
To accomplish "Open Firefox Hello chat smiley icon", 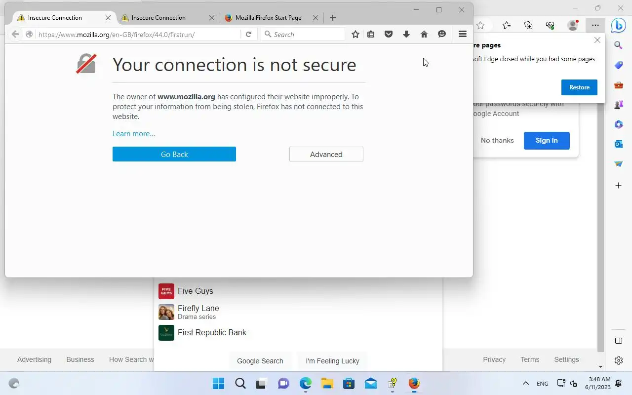I will click(442, 34).
